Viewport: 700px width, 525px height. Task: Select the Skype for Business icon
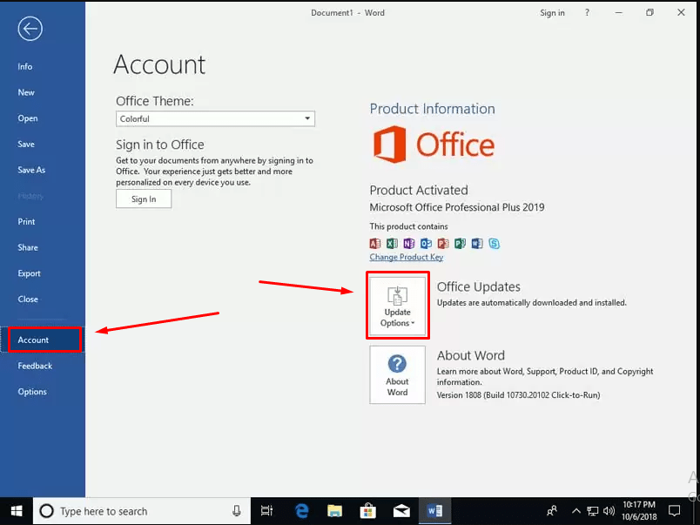pyautogui.click(x=494, y=244)
